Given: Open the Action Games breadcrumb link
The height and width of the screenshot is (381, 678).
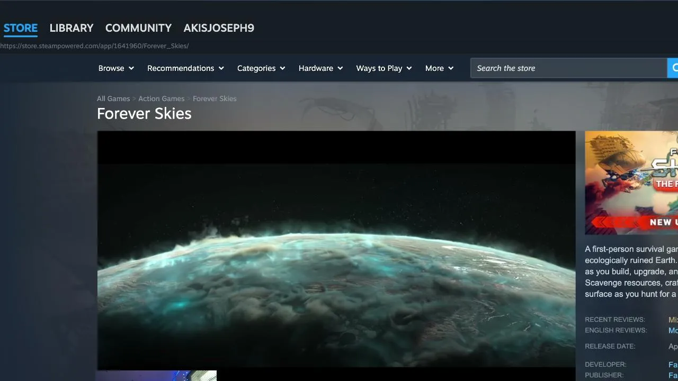Looking at the screenshot, I should [x=162, y=98].
